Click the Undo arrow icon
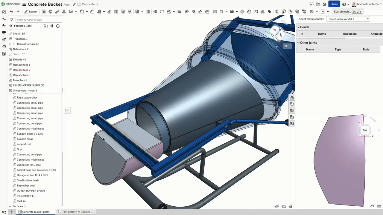Viewport: 383px width, 215px height. point(11,12)
